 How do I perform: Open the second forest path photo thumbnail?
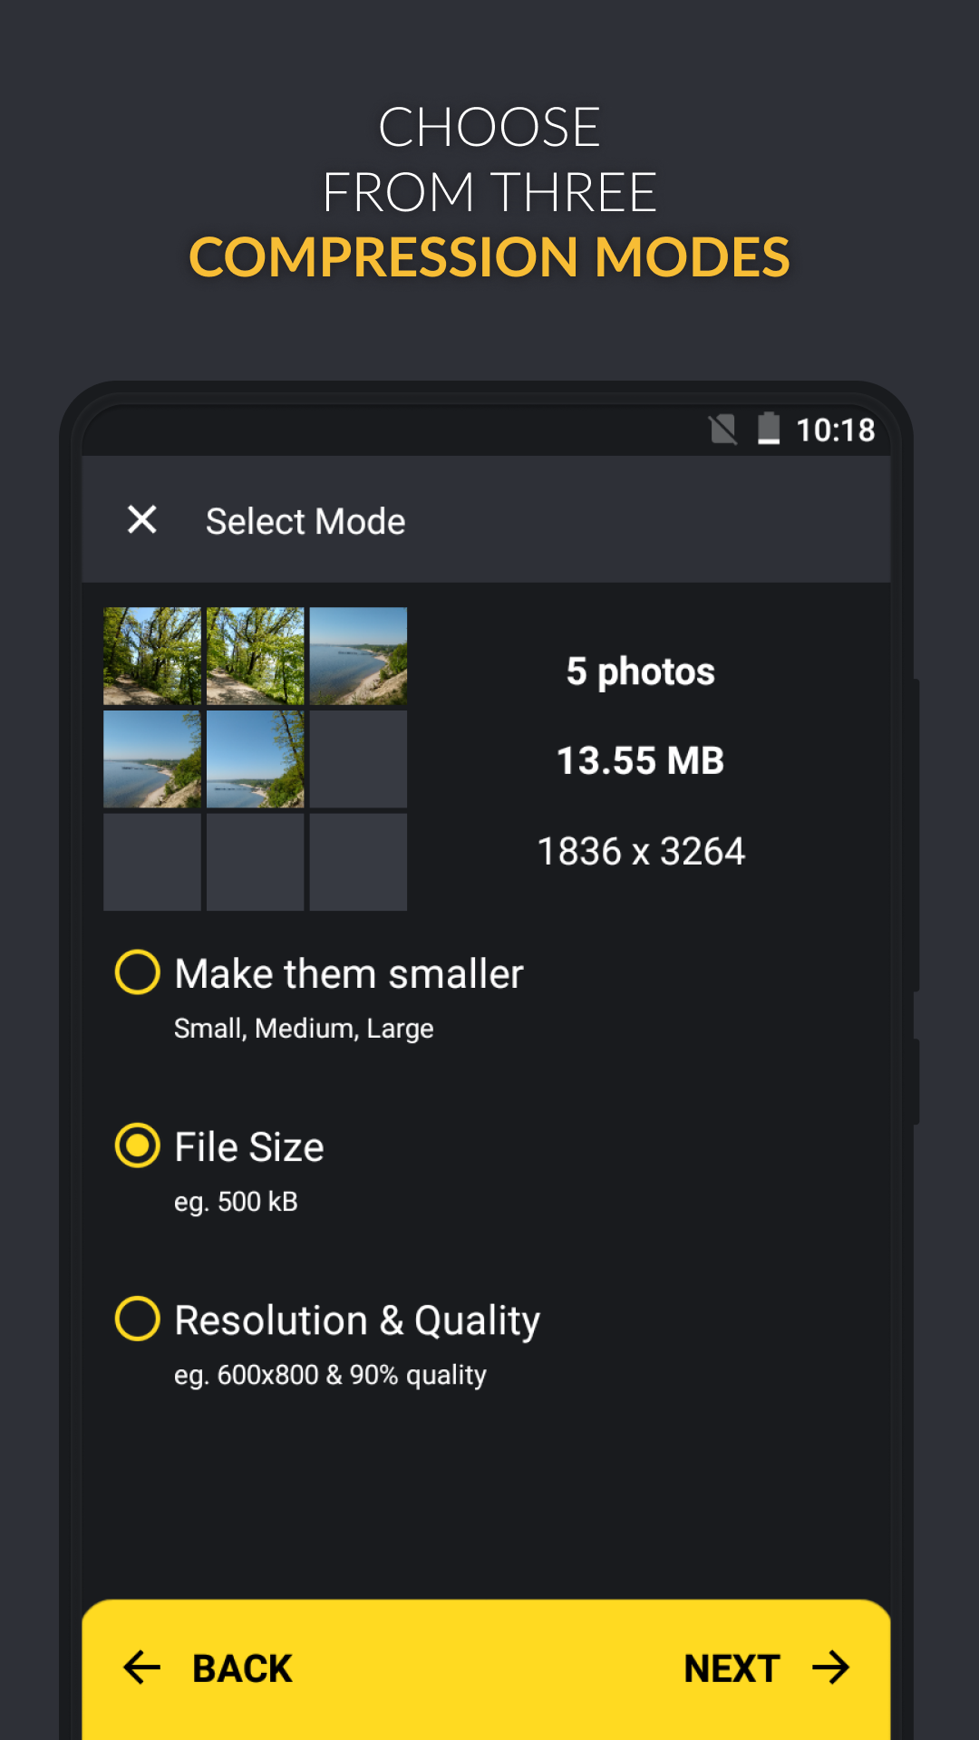point(256,656)
